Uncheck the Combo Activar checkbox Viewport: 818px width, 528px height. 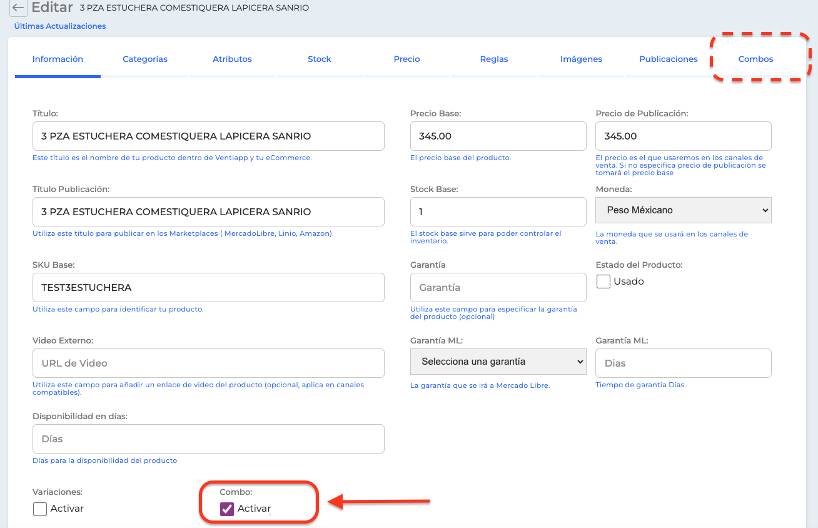click(x=227, y=509)
